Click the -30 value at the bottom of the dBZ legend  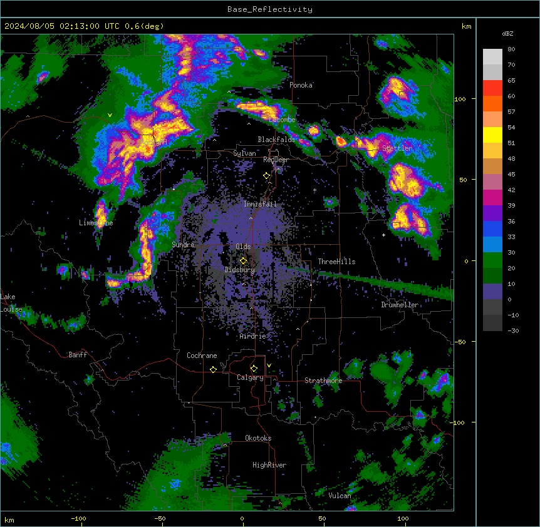click(x=513, y=331)
